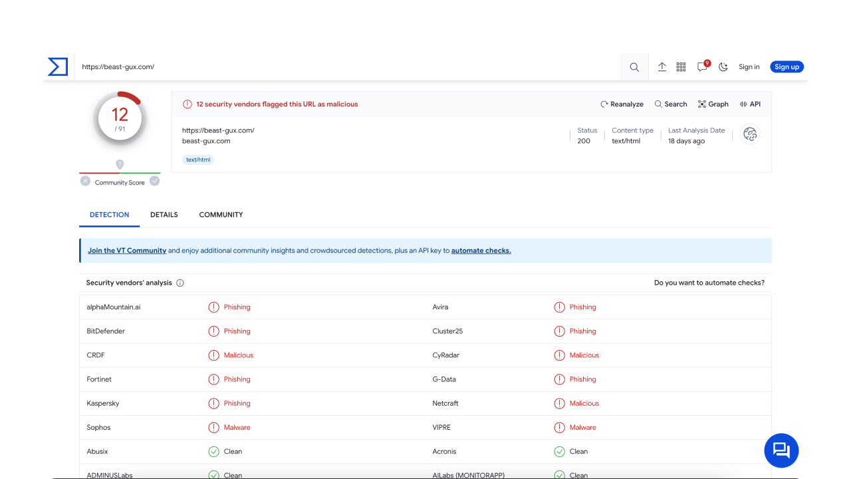The image size is (851, 479).
Task: Click the API icon
Action: point(750,104)
